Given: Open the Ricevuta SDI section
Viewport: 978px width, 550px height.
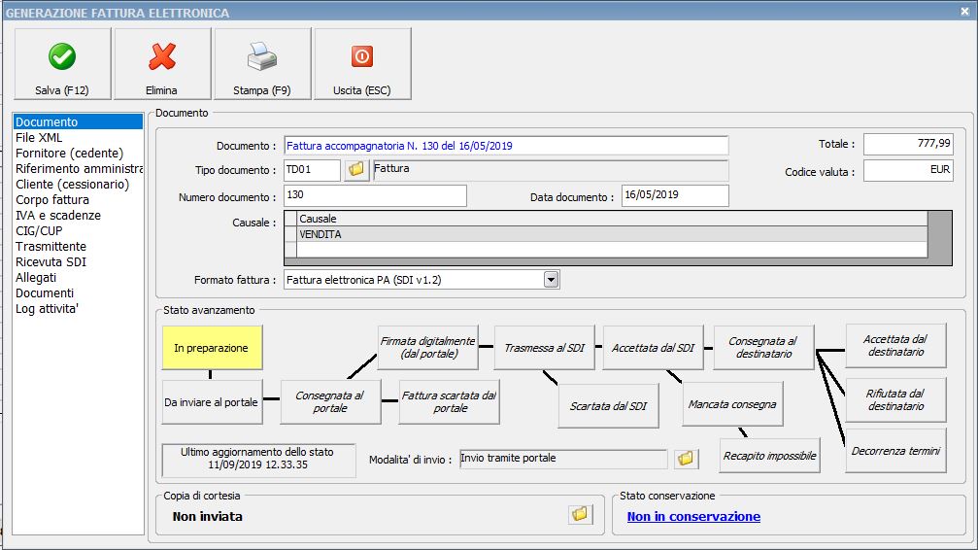Looking at the screenshot, I should click(x=78, y=262).
